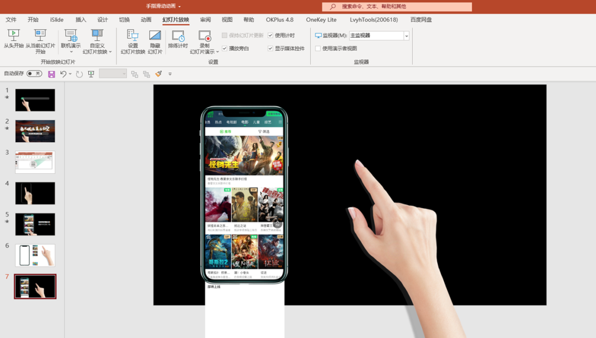The width and height of the screenshot is (596, 338).
Task: Open customize quick access toolbar arrow
Action: point(170,74)
